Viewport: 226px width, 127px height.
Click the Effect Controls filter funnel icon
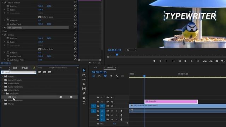pos(90,63)
